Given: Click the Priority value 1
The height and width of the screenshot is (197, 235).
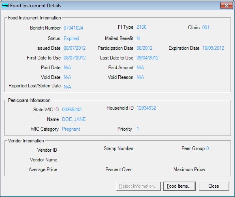Looking at the screenshot, I should click(138, 129).
